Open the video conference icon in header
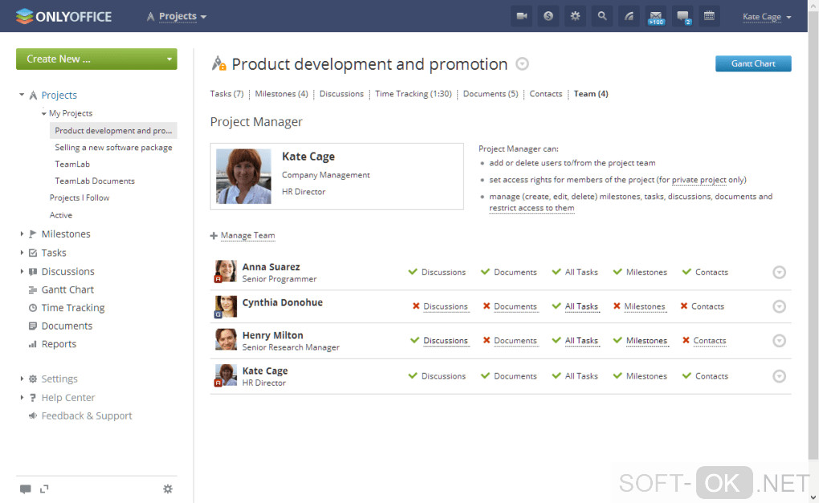This screenshot has height=503, width=819. click(x=523, y=16)
